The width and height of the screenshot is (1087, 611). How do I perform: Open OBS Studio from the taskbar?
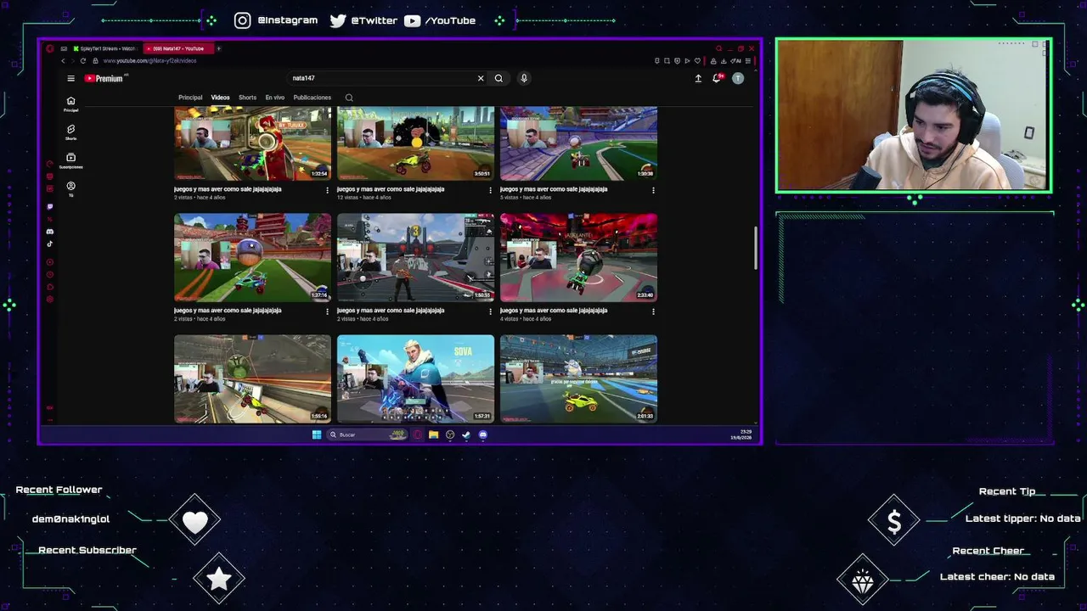coord(450,434)
